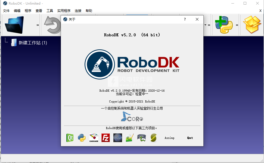The width and height of the screenshot is (264, 163).
Task: Open the 连接 menu
Action: tap(78, 11)
